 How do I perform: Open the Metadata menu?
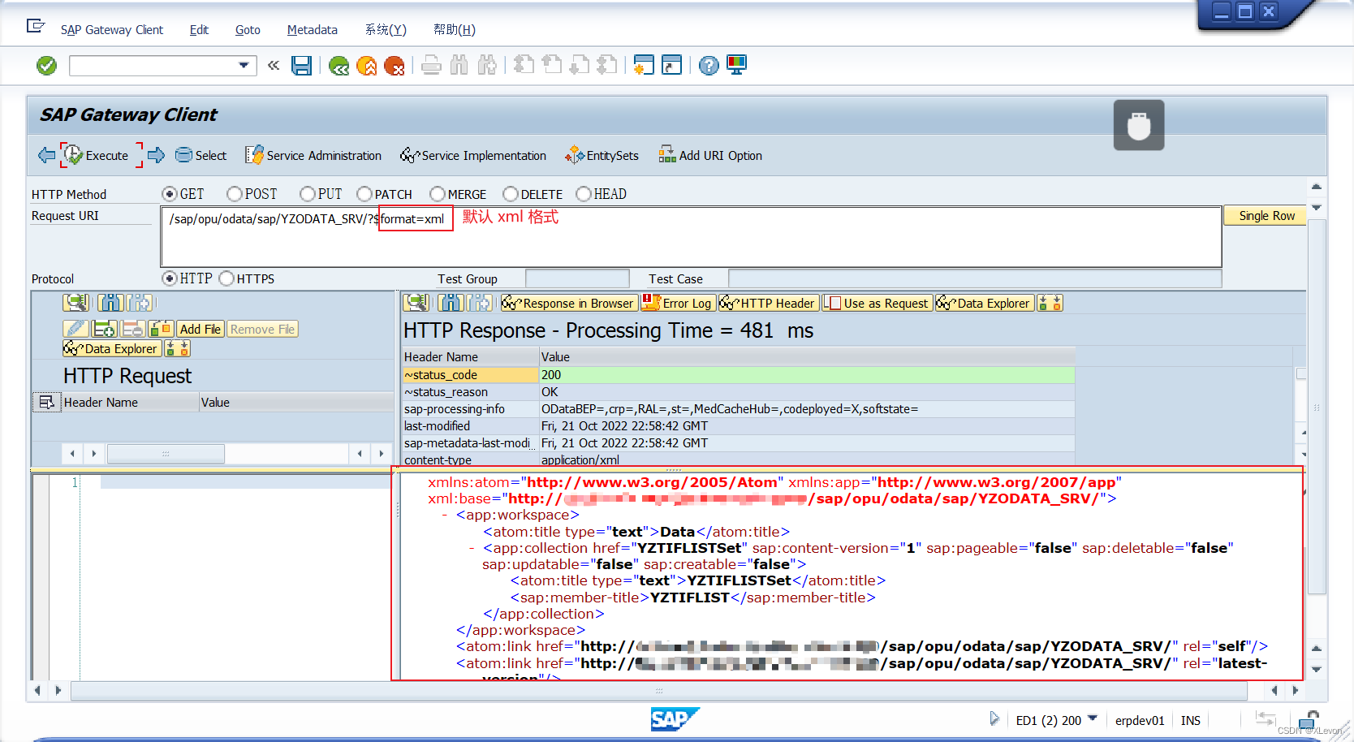(313, 30)
